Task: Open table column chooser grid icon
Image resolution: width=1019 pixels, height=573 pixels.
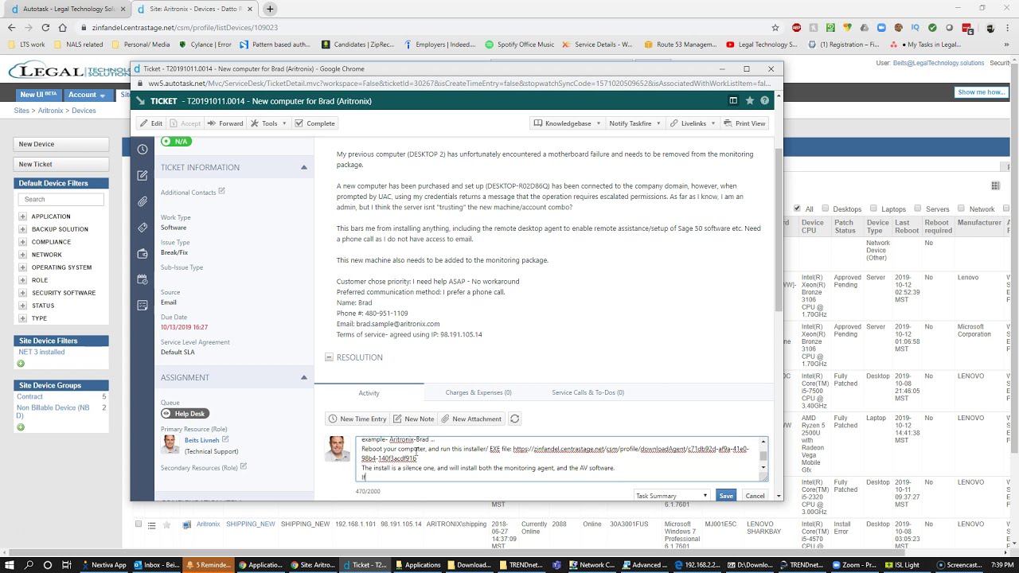Action: [x=995, y=185]
